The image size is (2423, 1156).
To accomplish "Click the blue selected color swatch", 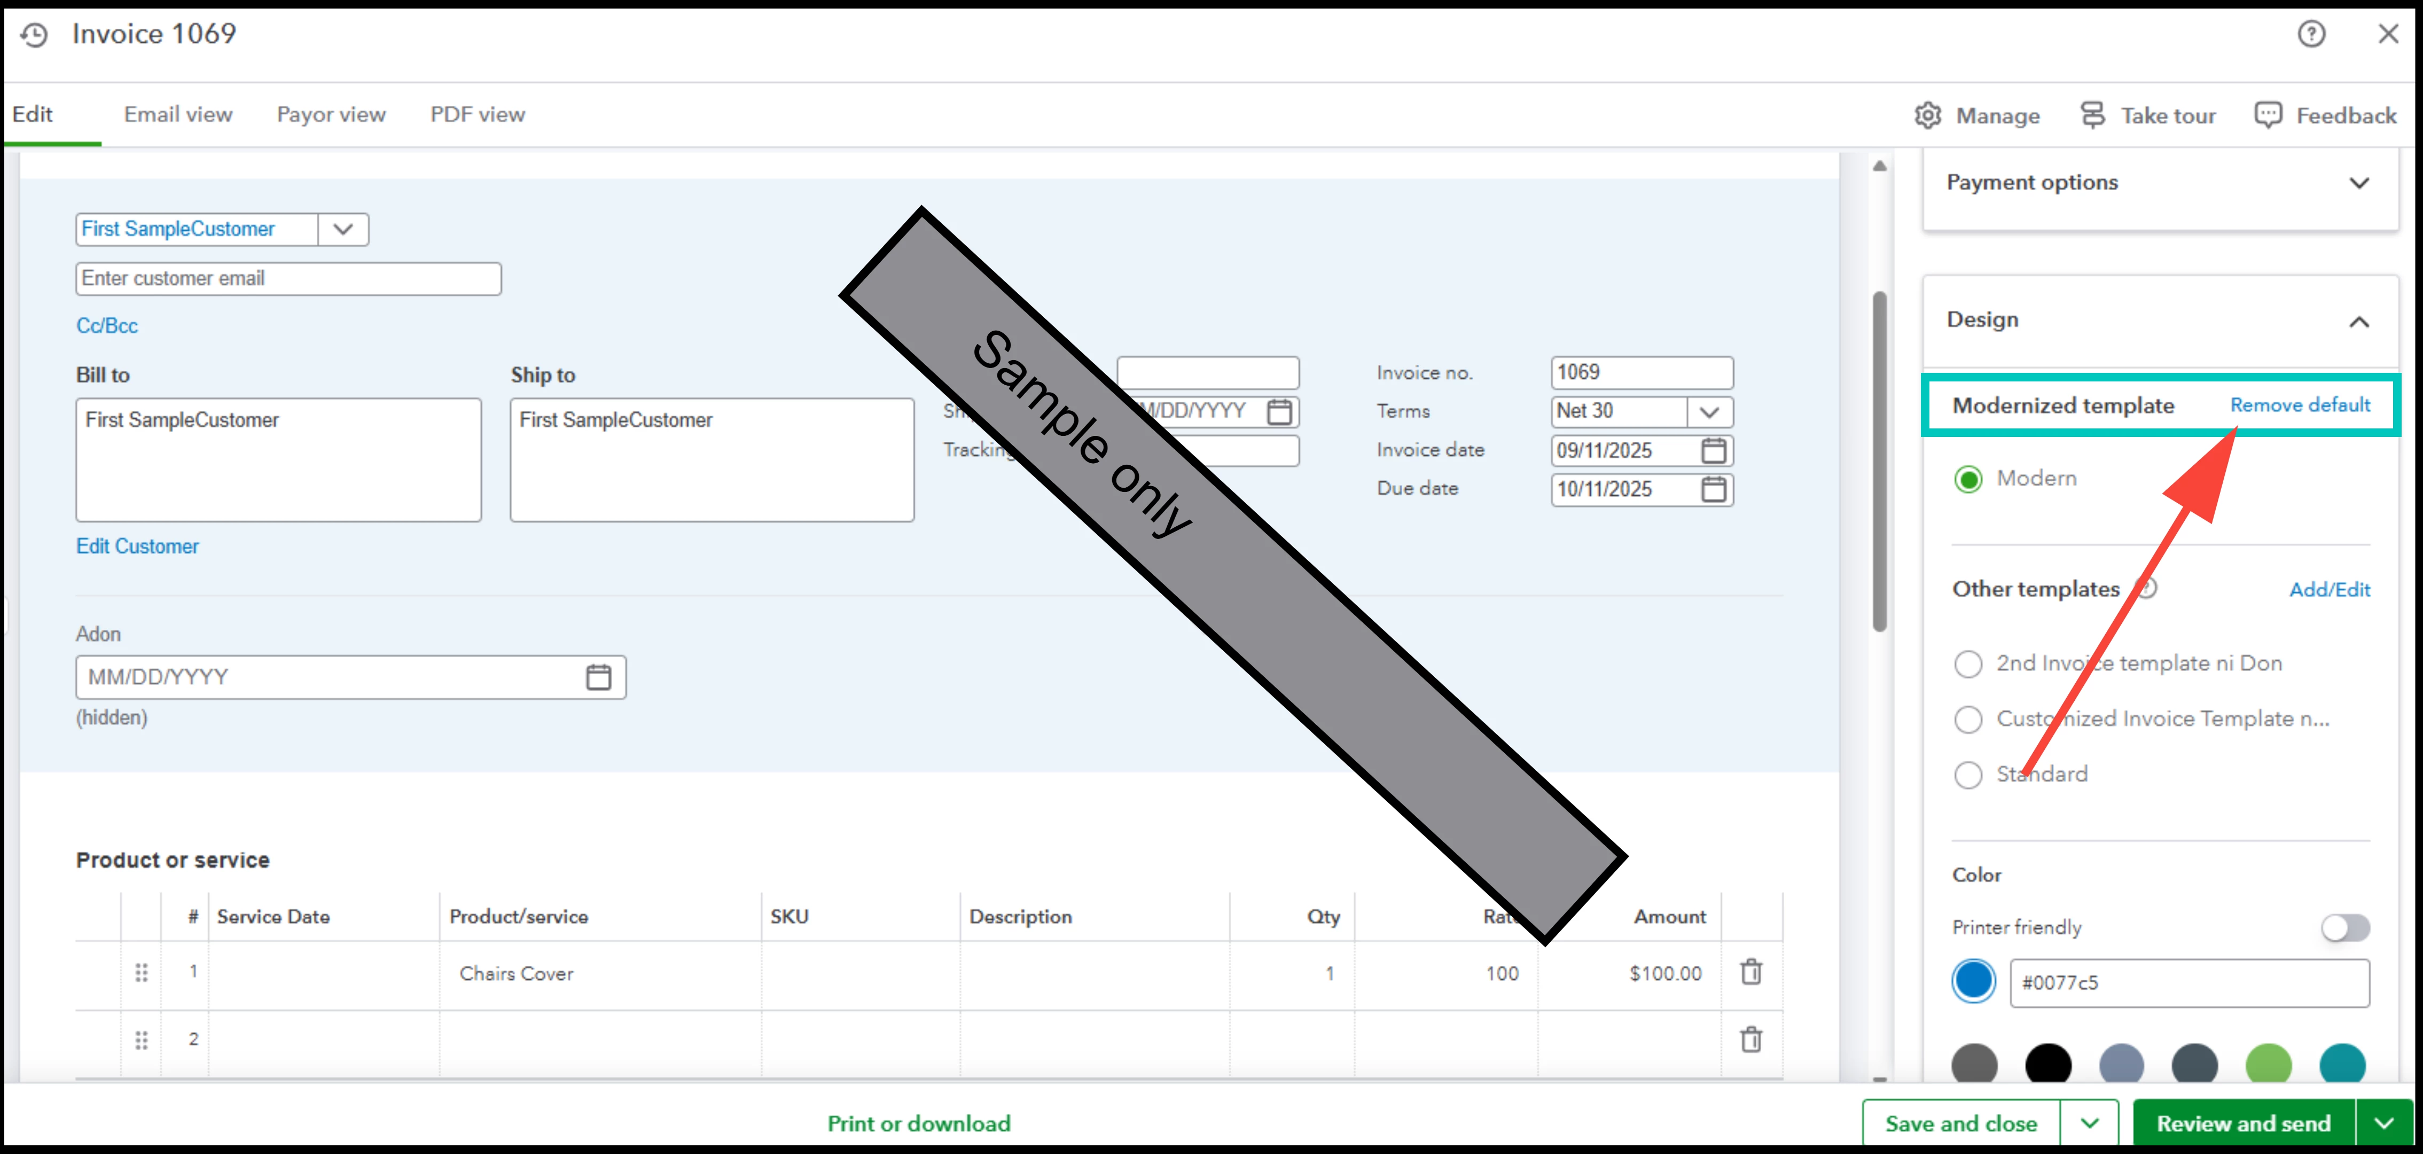I will (x=1973, y=982).
